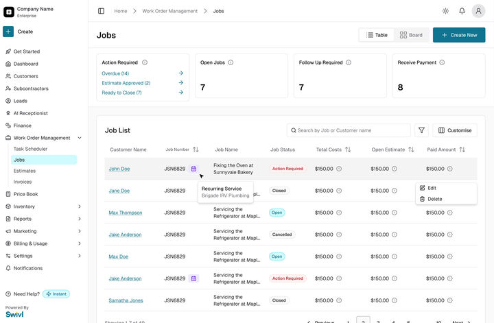Click the Cancelled status badge
This screenshot has width=494, height=323.
[282, 235]
